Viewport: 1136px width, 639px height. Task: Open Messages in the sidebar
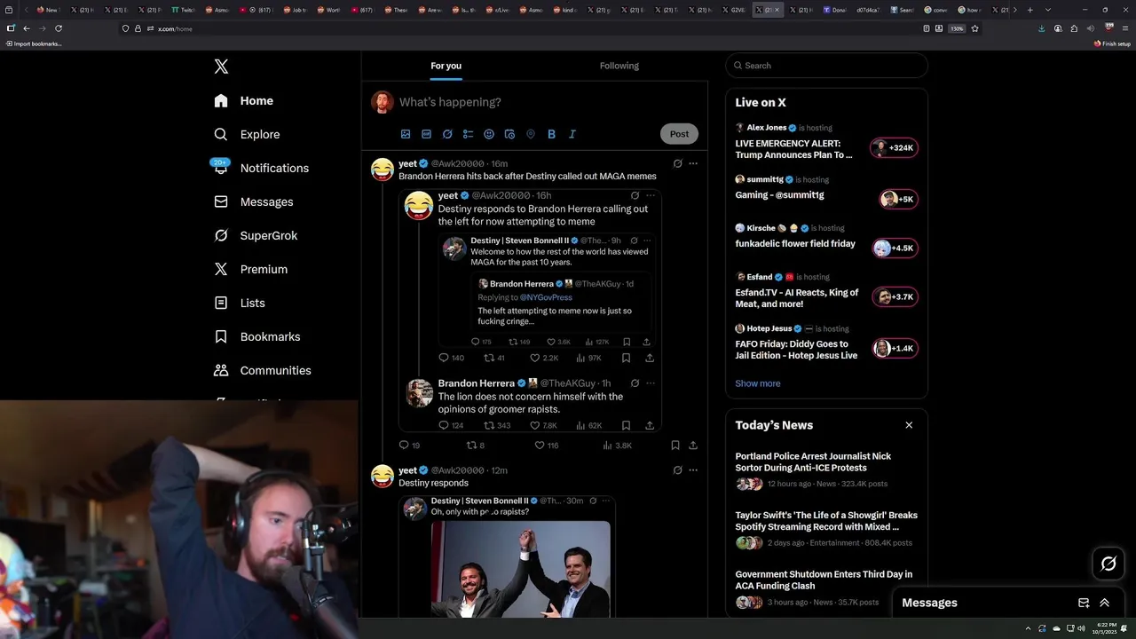(253, 202)
